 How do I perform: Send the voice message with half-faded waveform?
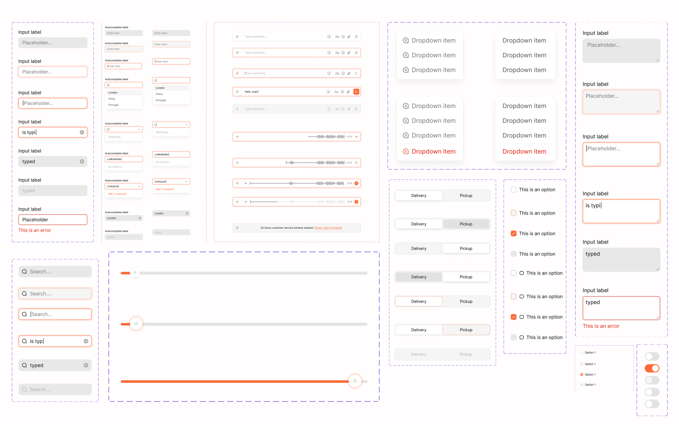356,202
